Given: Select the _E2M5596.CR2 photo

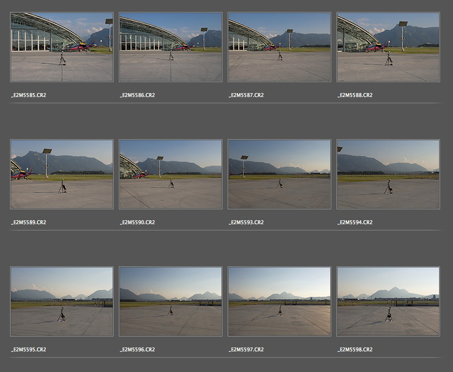Looking at the screenshot, I should (171, 301).
